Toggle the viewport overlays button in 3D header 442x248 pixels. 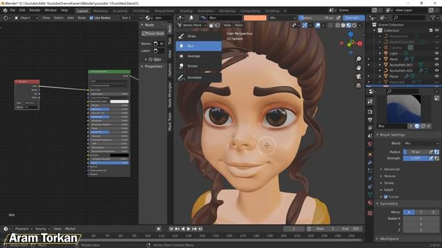(318, 25)
